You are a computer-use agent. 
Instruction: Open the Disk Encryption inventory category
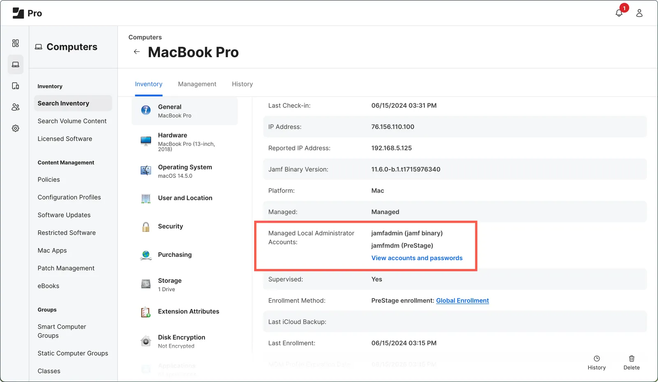point(181,337)
